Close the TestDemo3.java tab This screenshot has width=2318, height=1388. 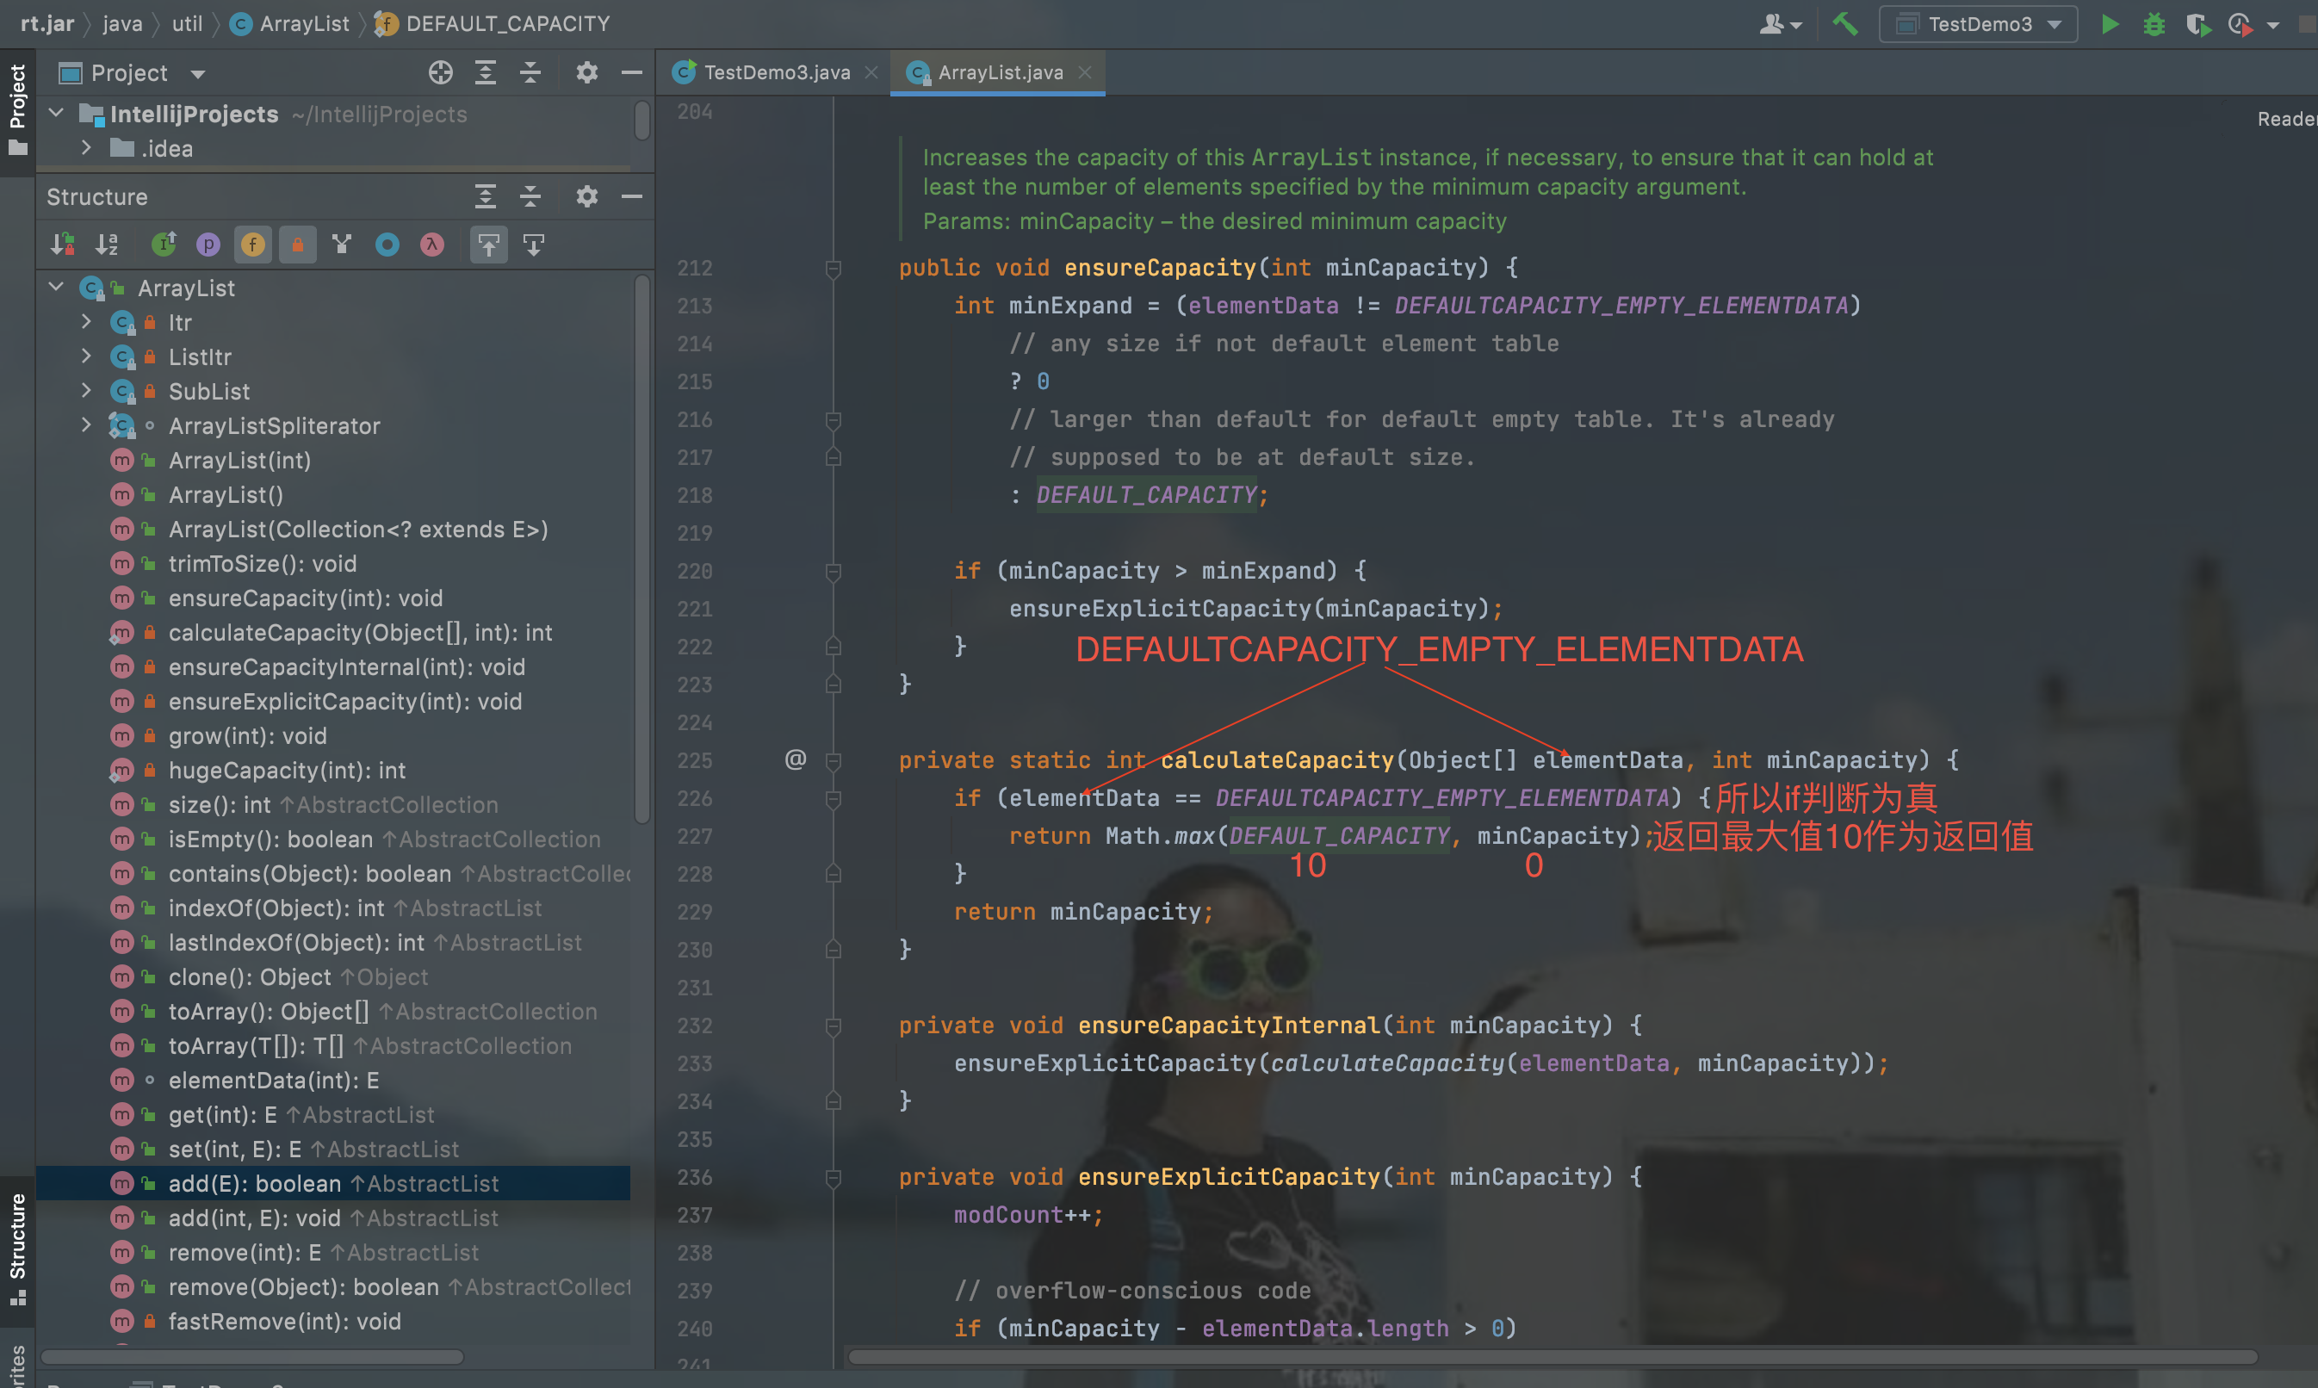(x=871, y=72)
